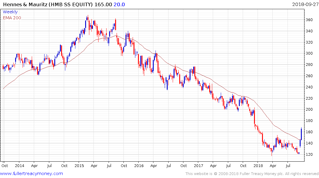This screenshot has width=319, height=178.
Task: Click the 240 price axis label
Action: click(309, 87)
